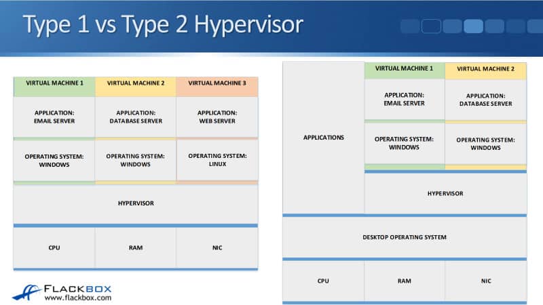Click the Flackbox bridge logo icon

point(26,291)
